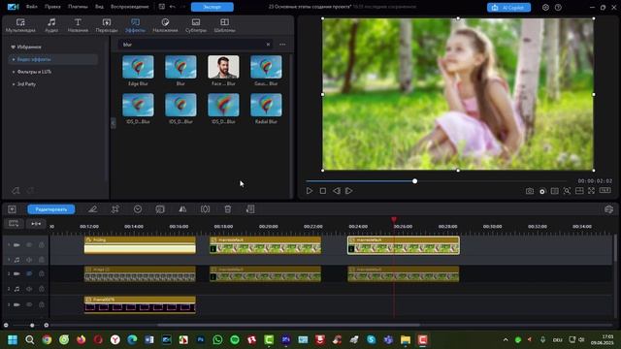Image resolution: width=621 pixels, height=349 pixels.
Task: Click the red playhead marker on ruler
Action: (394, 219)
